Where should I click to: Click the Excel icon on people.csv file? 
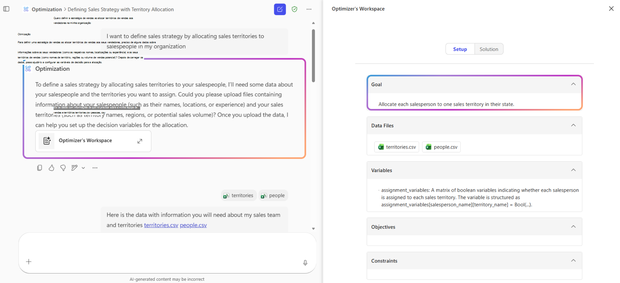(x=429, y=147)
